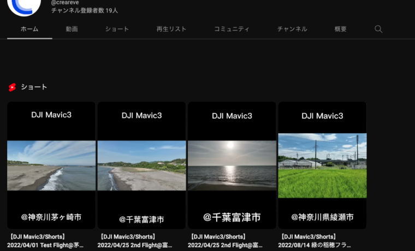
Task: Open the channel search magnifier icon
Action: pos(378,29)
